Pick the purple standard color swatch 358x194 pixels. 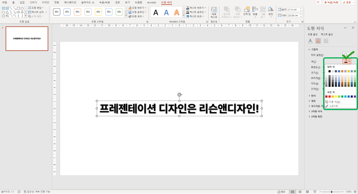tap(355, 96)
